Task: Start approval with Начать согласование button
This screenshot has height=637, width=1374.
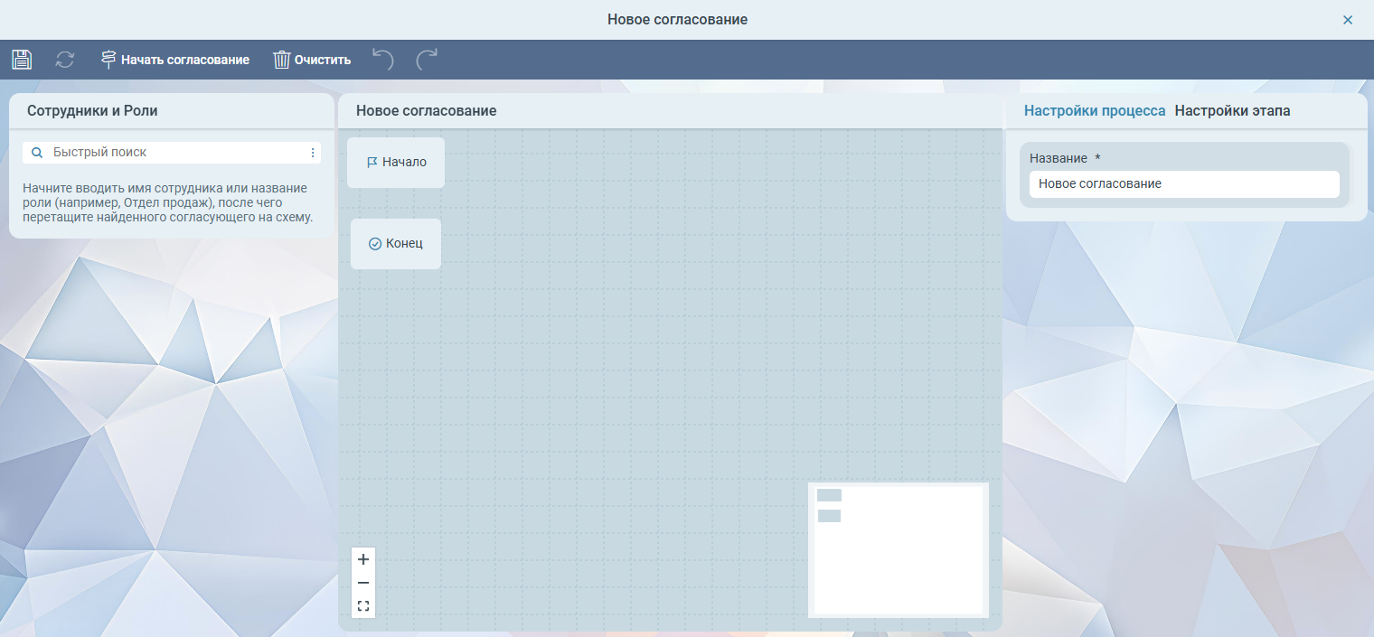Action: (x=174, y=60)
